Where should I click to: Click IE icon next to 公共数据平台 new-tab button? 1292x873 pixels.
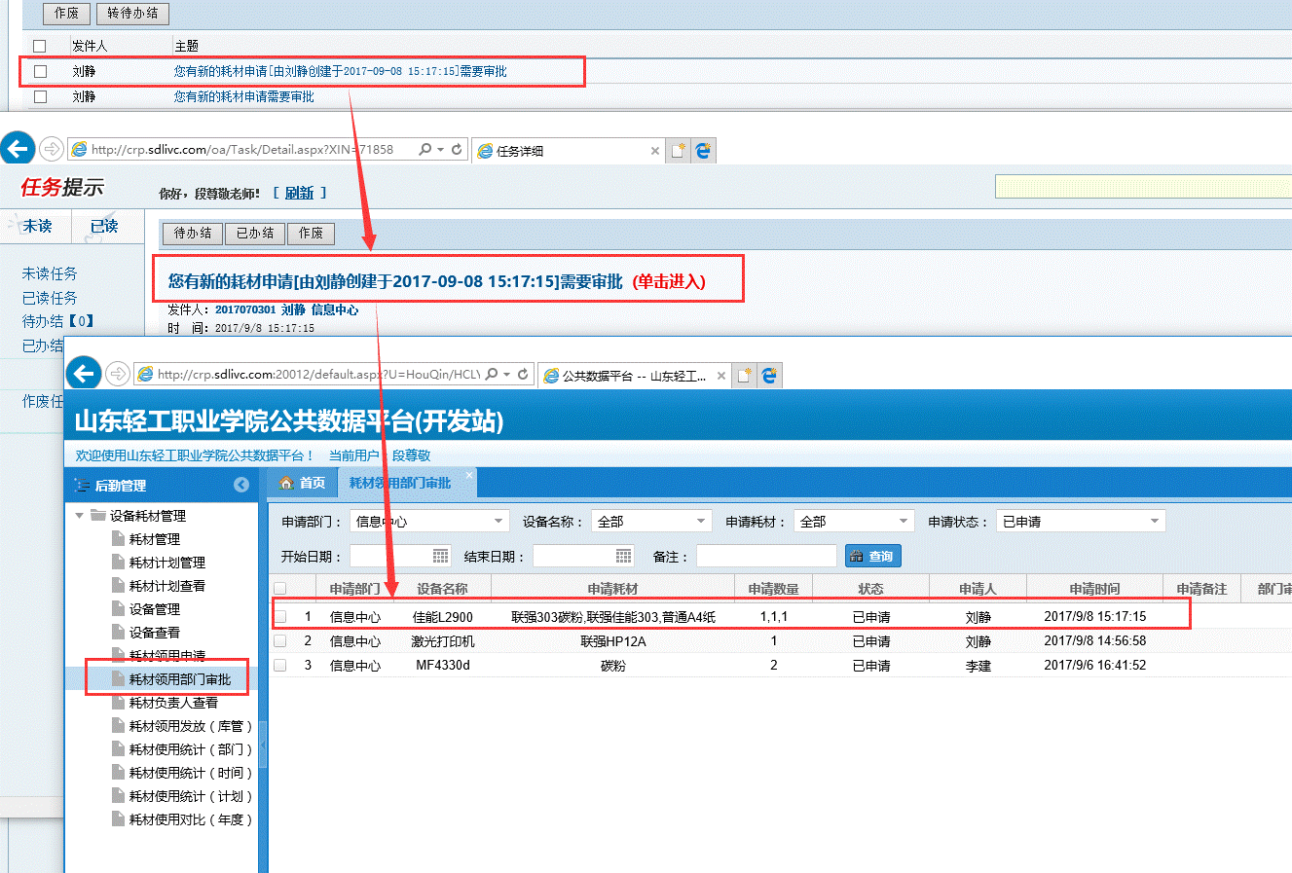pyautogui.click(x=768, y=375)
